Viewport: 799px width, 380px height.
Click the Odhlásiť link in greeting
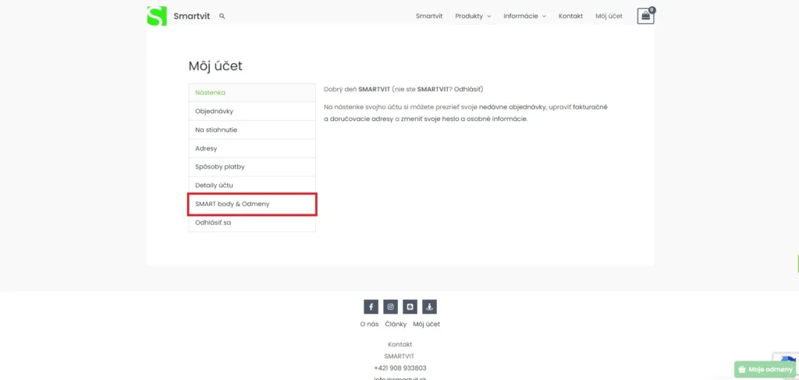tap(467, 89)
